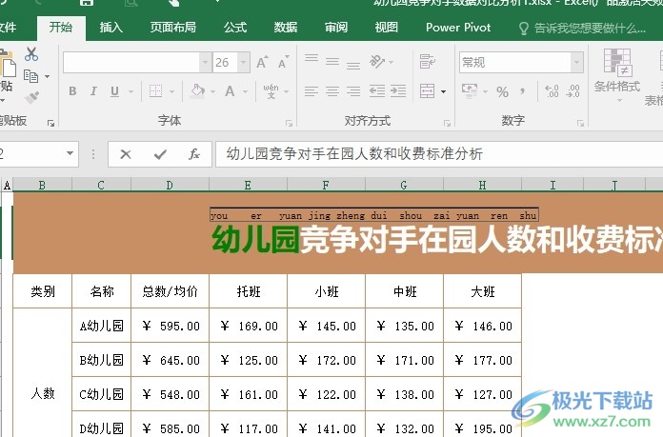Apply the Font Color A button

tap(230, 90)
